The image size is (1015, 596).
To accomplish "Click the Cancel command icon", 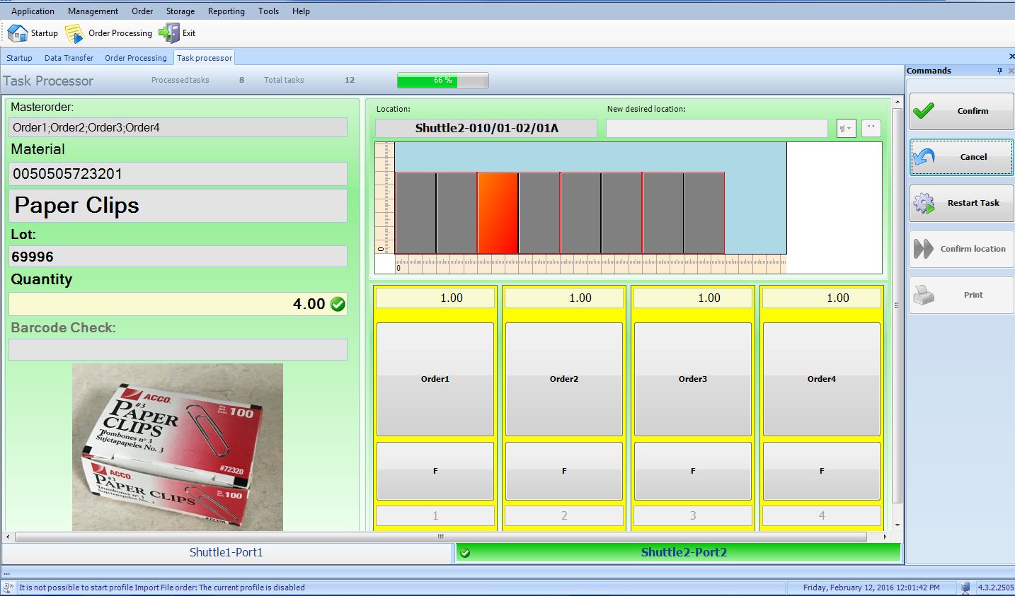I will click(927, 157).
